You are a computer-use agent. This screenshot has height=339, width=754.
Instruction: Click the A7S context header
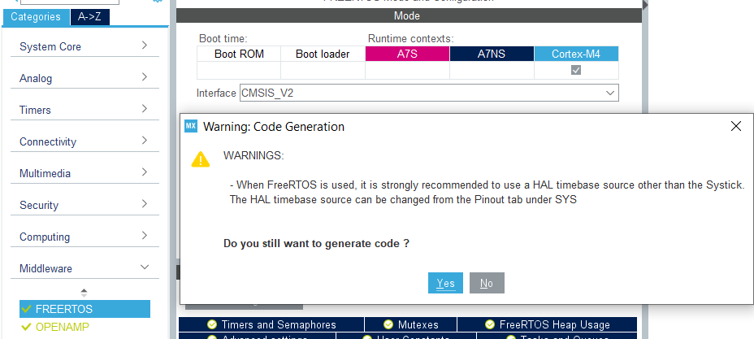coord(407,54)
